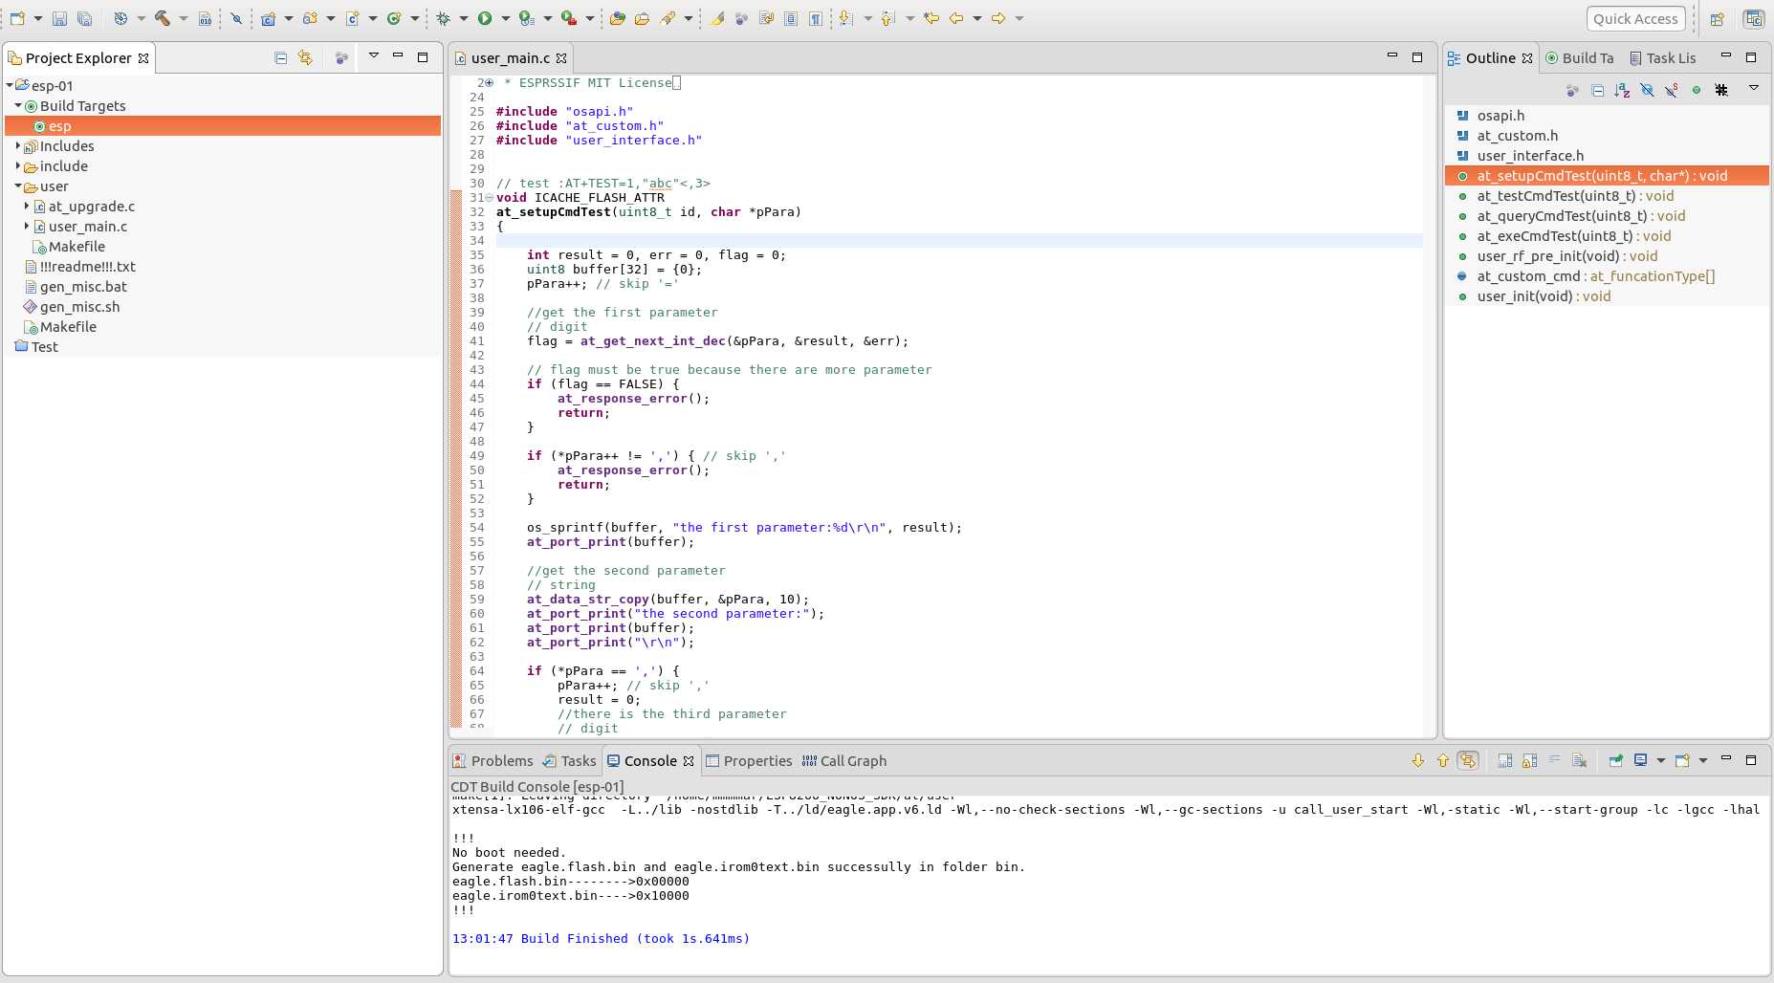This screenshot has height=983, width=1774.
Task: Expand the Includes tree node
Action: click(18, 145)
